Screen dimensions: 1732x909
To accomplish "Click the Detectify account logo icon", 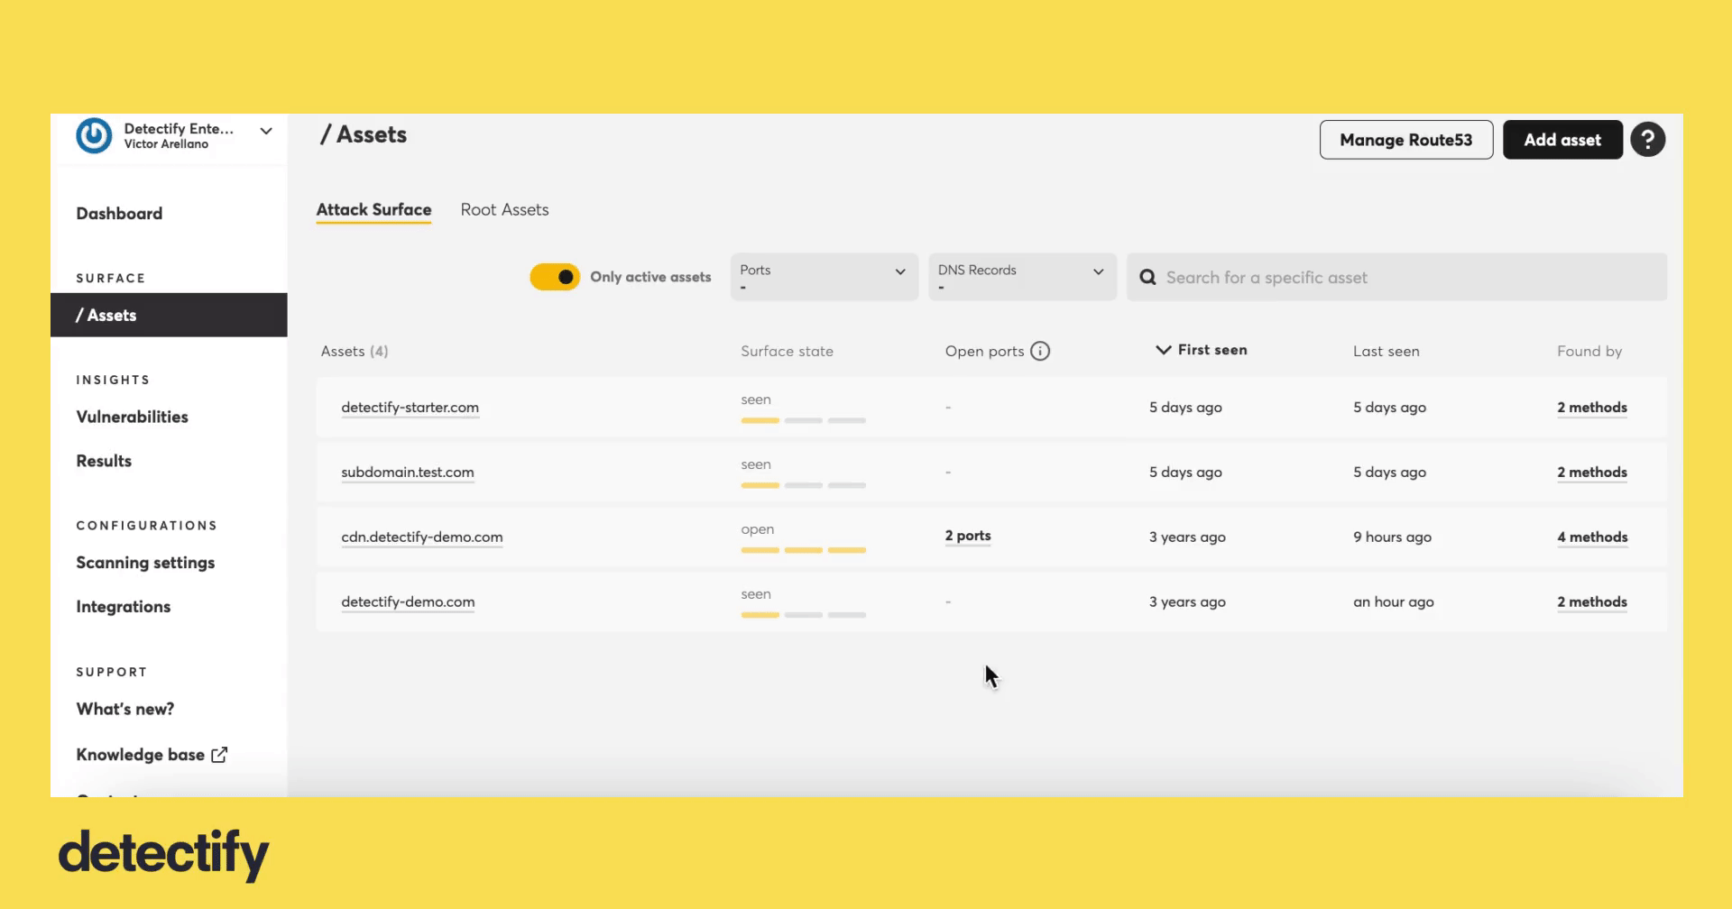I will [94, 136].
